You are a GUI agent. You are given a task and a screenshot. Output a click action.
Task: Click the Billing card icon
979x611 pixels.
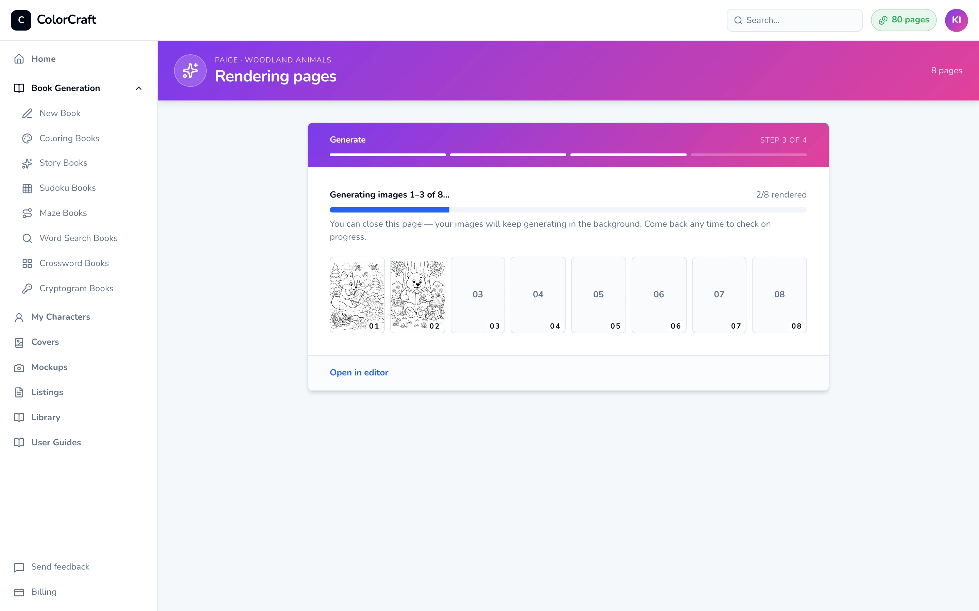19,592
